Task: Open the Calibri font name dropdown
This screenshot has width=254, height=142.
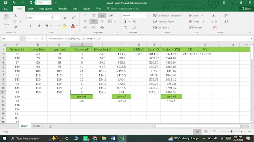Action: (51, 17)
